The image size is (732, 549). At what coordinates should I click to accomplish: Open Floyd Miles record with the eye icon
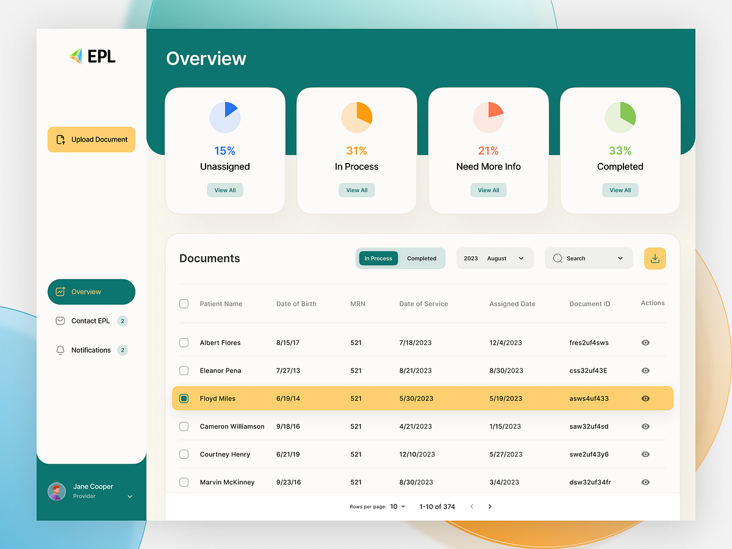[645, 398]
